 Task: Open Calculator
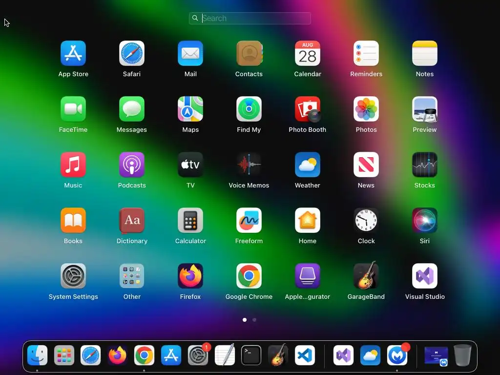pyautogui.click(x=190, y=220)
